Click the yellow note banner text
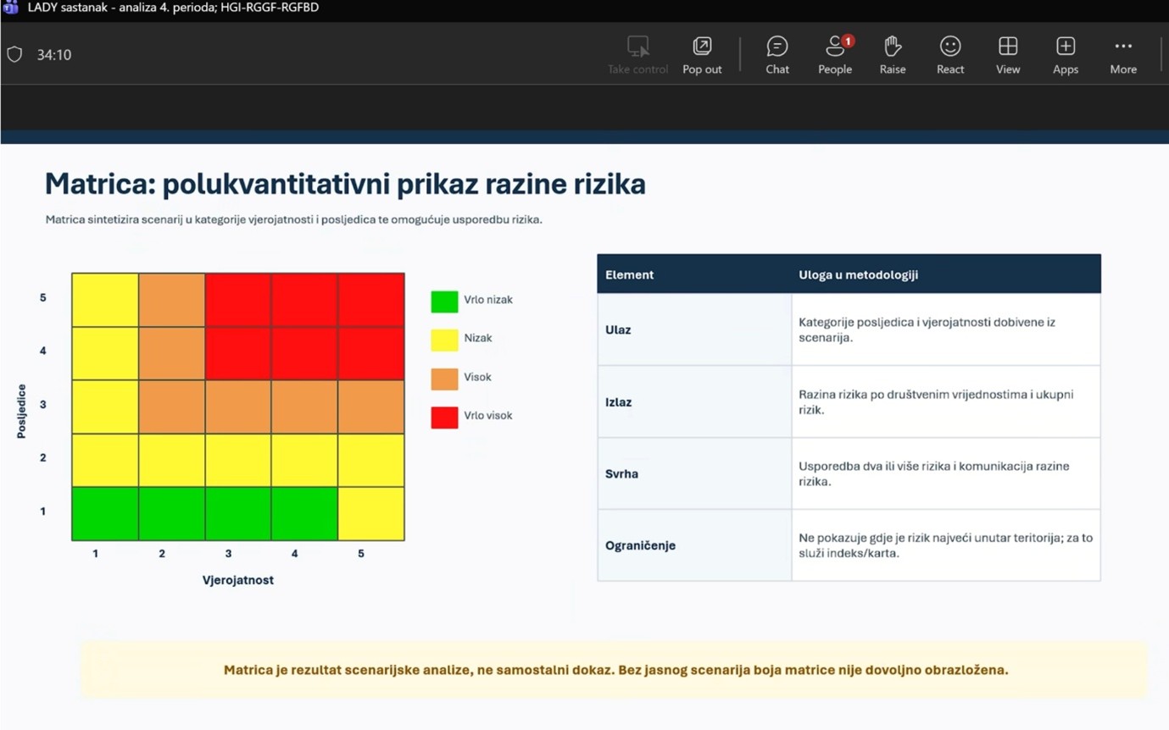Screen dimensions: 1169x730 pos(615,670)
